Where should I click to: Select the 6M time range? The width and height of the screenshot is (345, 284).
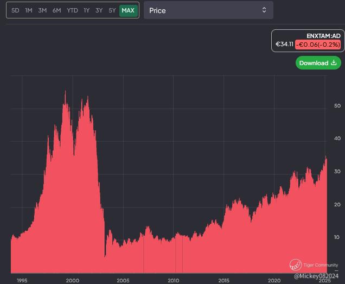click(x=56, y=10)
